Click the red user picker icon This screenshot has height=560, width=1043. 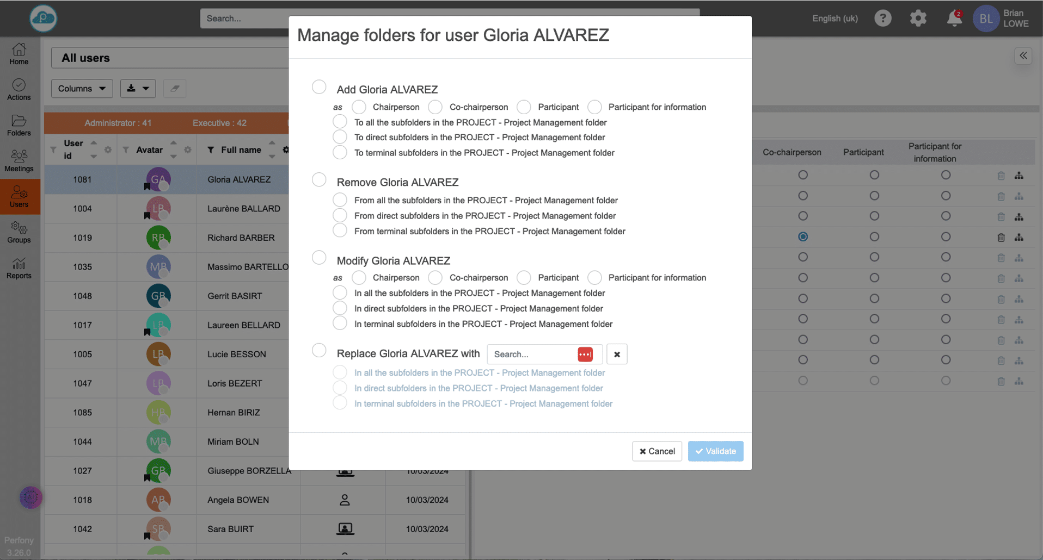click(585, 354)
